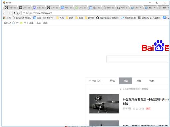Click the Baidu search input box

click(x=137, y=59)
